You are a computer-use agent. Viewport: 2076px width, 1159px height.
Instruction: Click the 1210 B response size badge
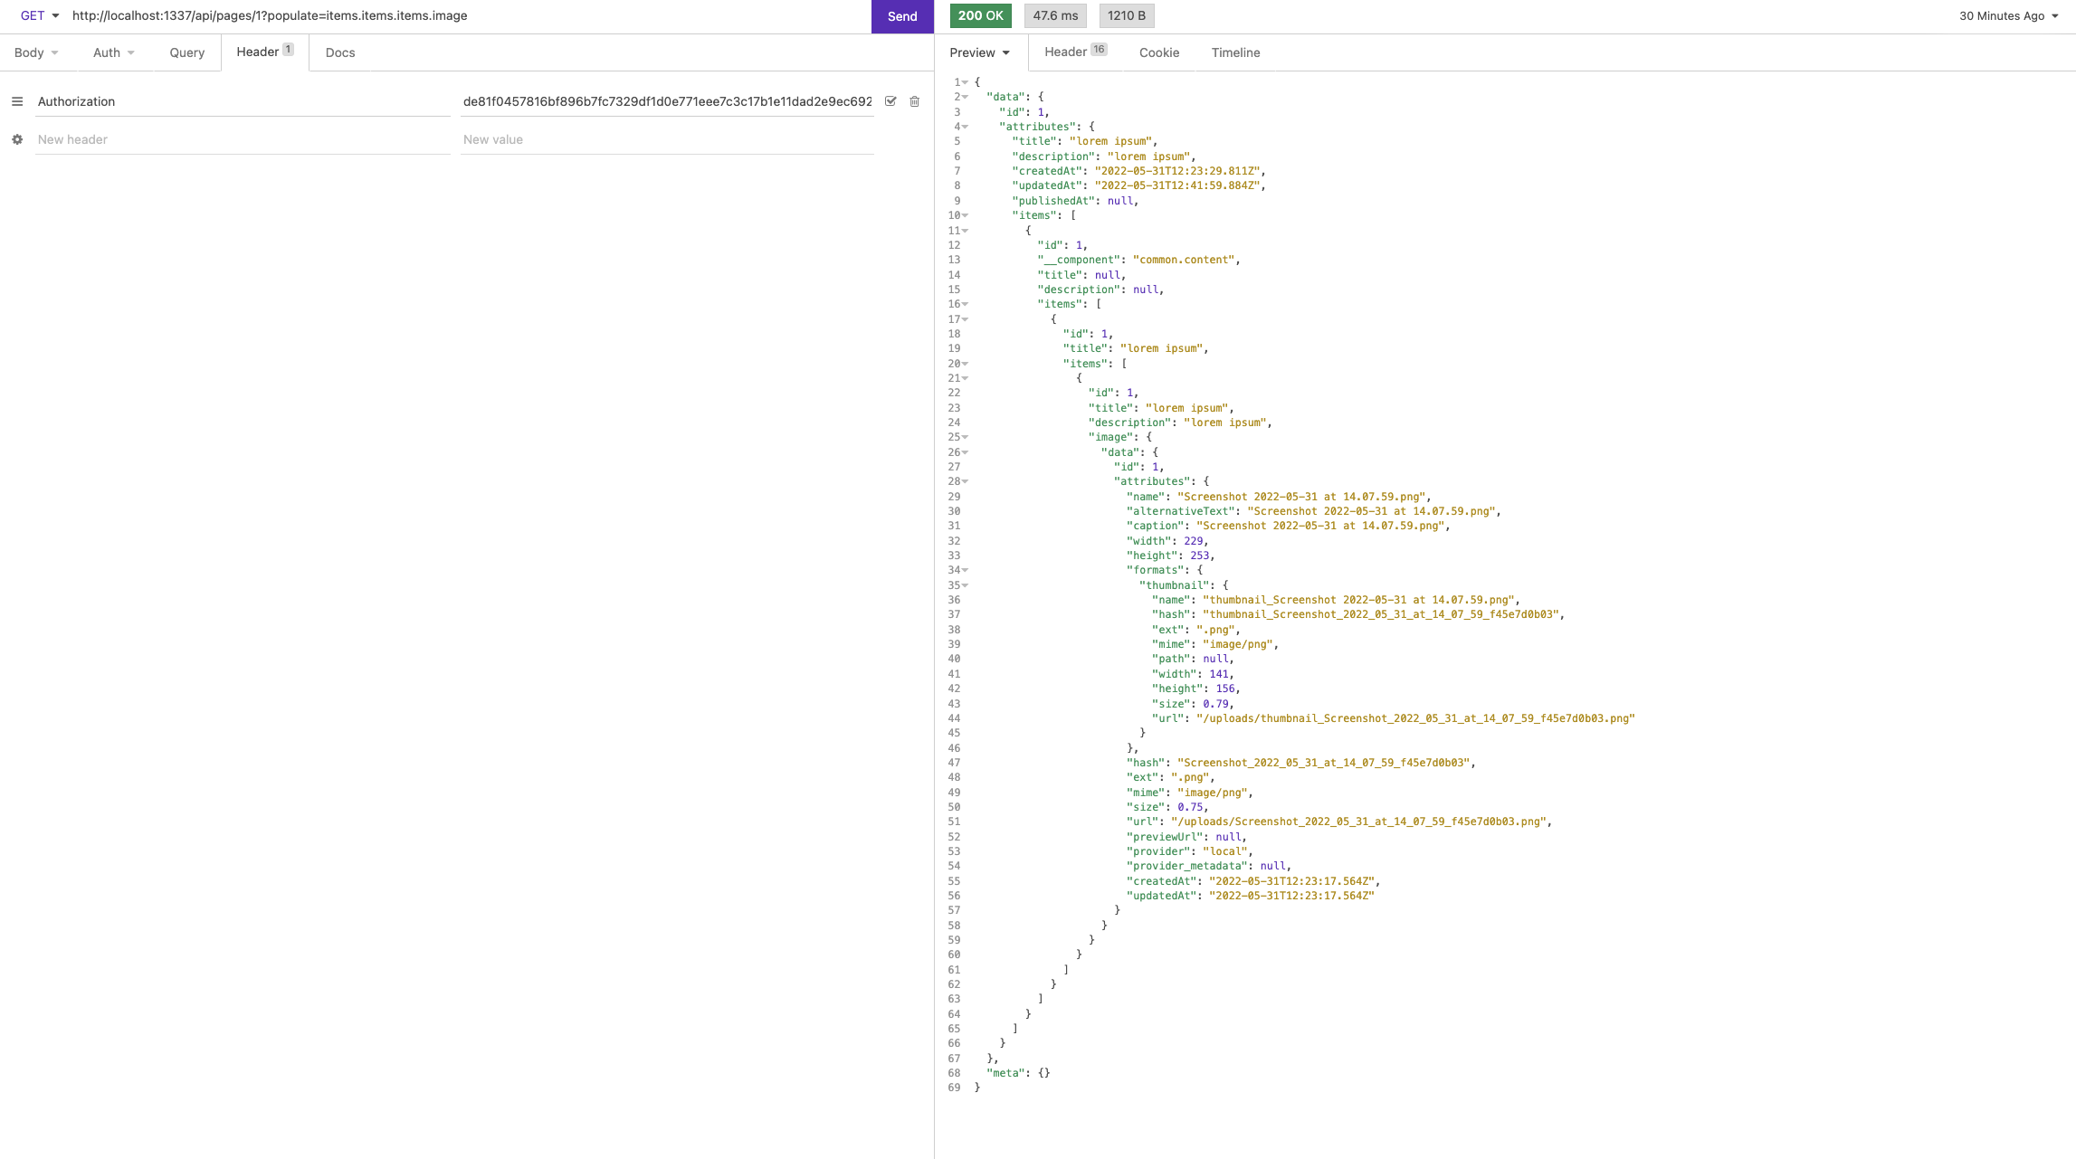pyautogui.click(x=1127, y=15)
